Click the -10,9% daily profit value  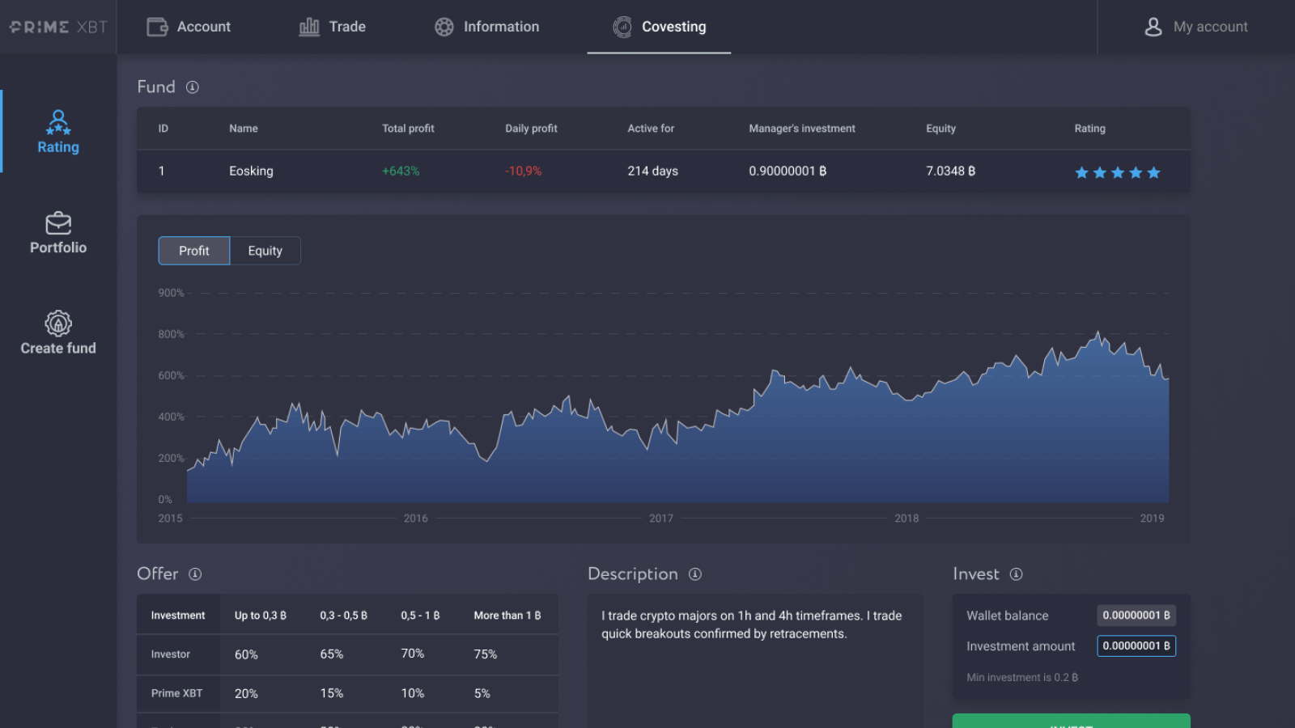pyautogui.click(x=524, y=171)
